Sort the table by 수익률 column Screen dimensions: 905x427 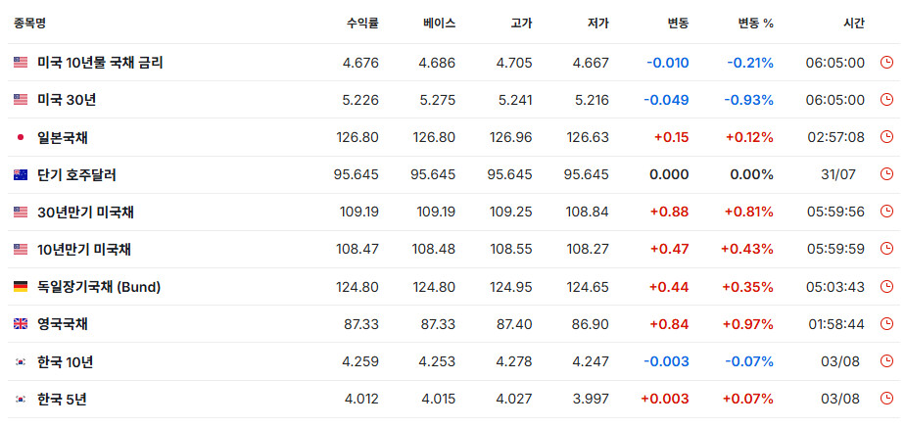pyautogui.click(x=362, y=24)
